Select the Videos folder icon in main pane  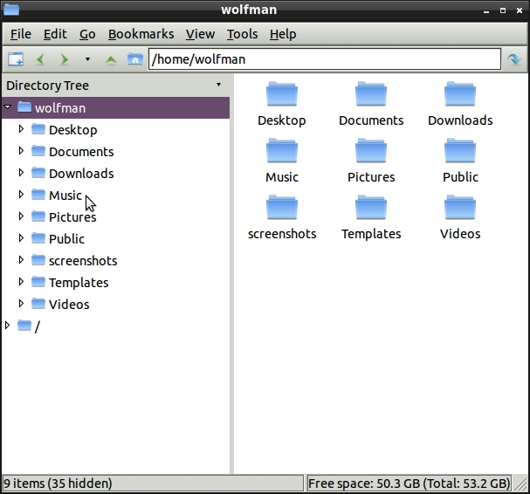click(460, 209)
